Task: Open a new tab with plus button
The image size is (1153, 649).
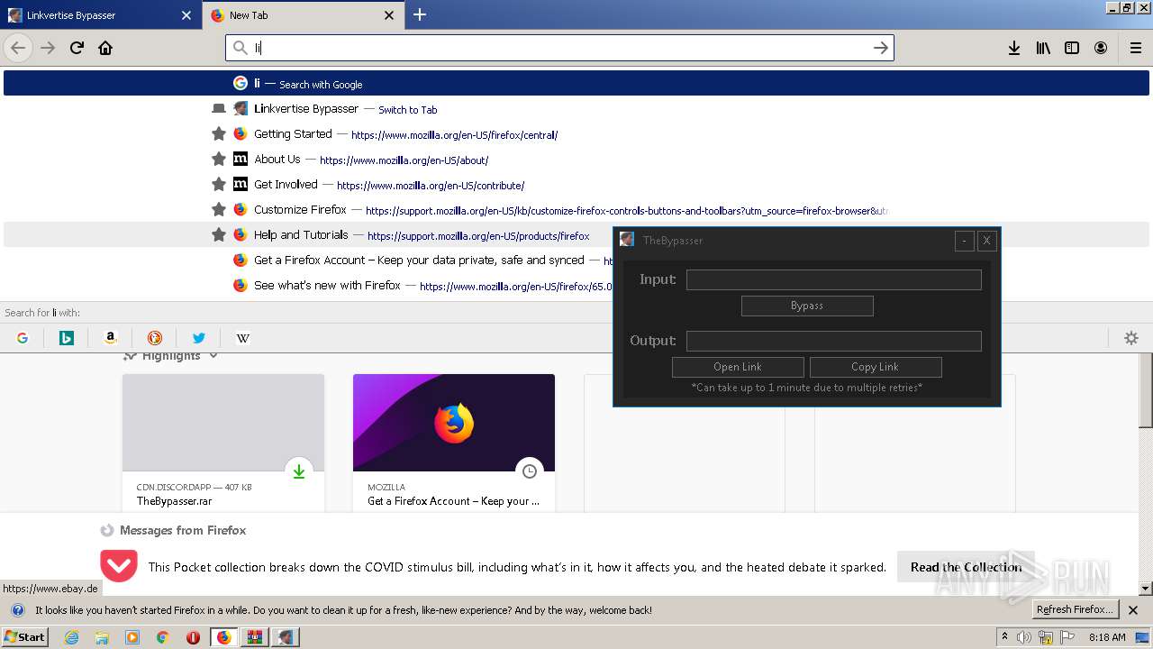Action: [x=420, y=14]
